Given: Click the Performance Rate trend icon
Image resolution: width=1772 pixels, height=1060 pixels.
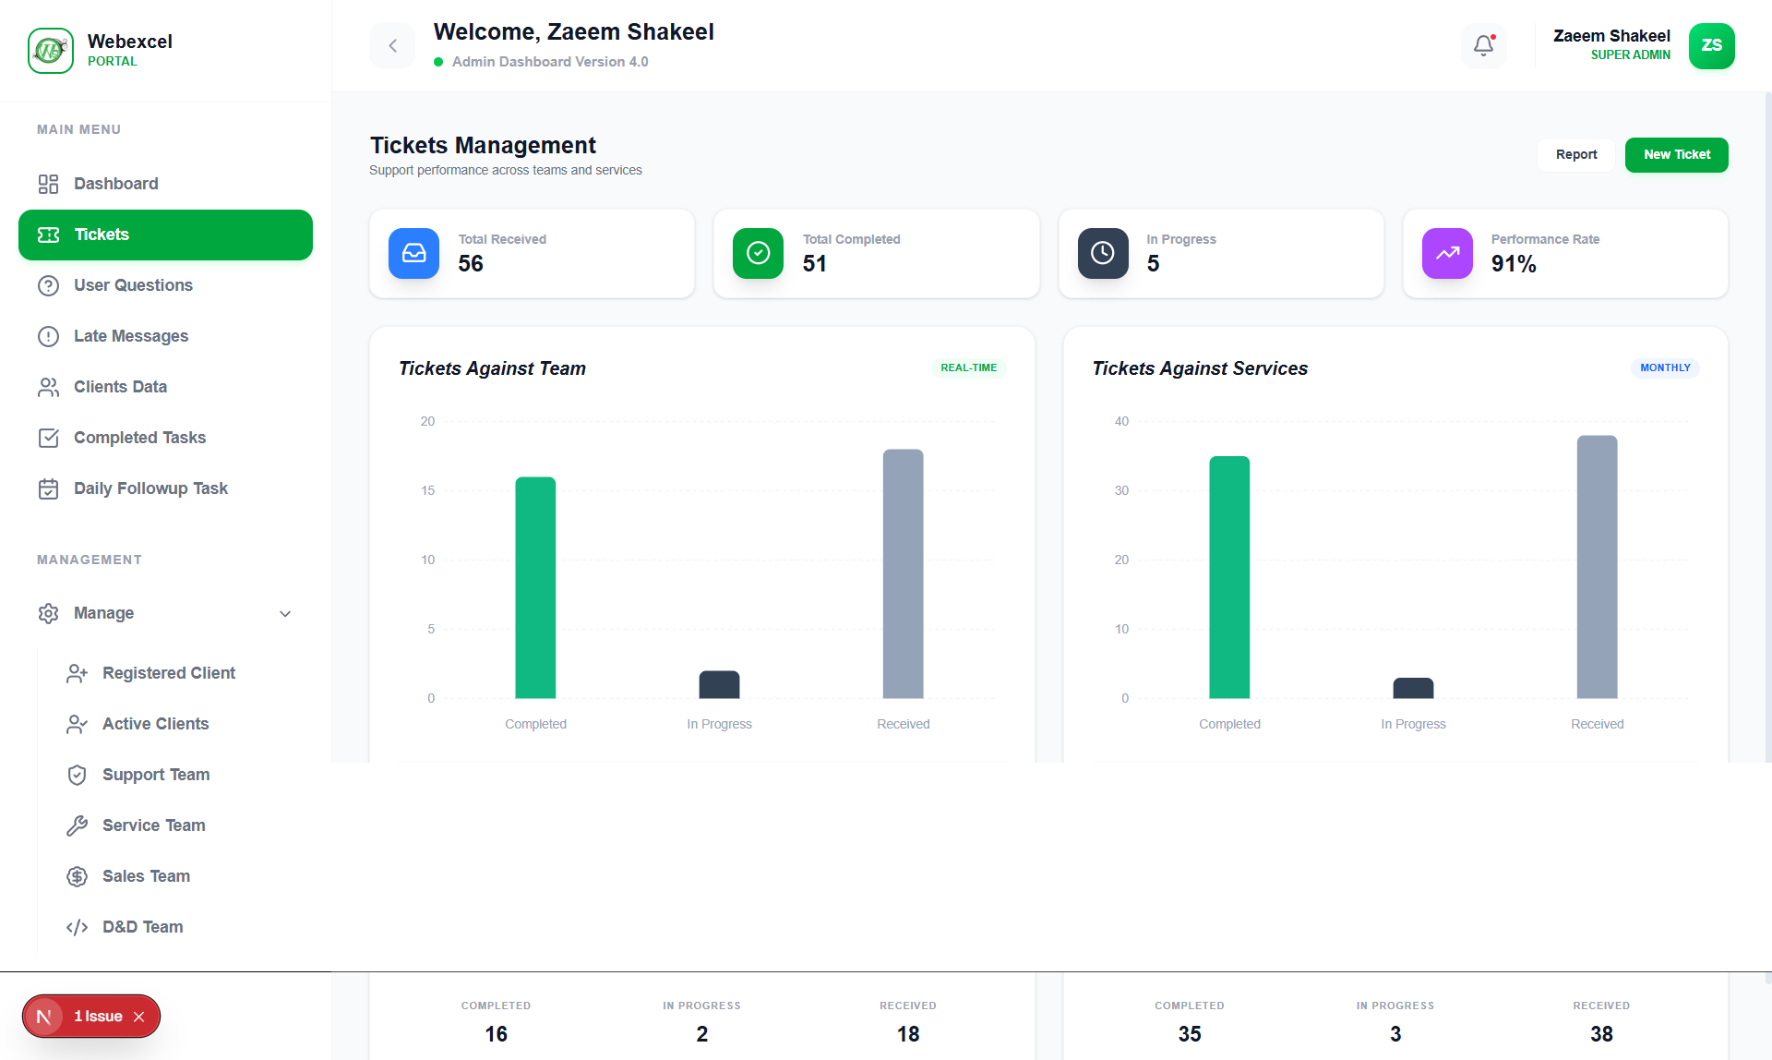Looking at the screenshot, I should [1446, 253].
